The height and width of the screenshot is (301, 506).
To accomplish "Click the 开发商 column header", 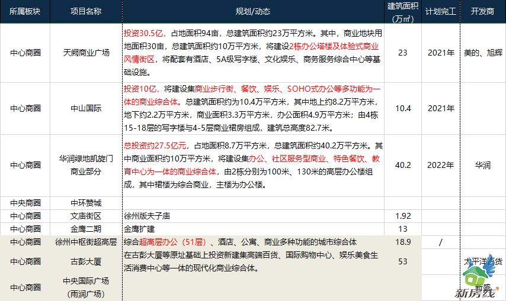I will pyautogui.click(x=482, y=12).
